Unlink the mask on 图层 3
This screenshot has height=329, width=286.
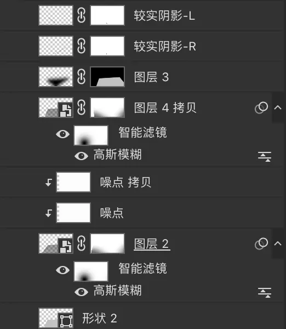81,77
